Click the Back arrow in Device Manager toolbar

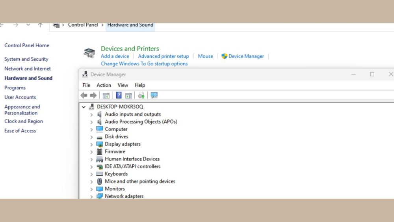click(84, 95)
